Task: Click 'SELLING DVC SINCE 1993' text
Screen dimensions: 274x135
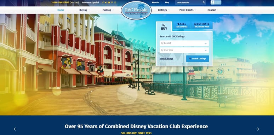Action: (x=136, y=133)
